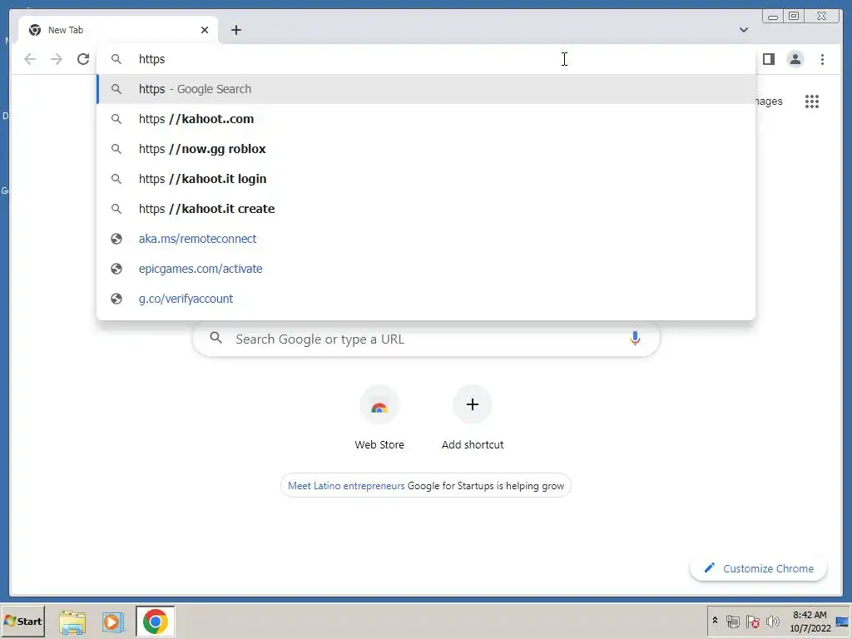Click the Back navigation arrow
Screen dimensions: 852x639
[x=30, y=59]
